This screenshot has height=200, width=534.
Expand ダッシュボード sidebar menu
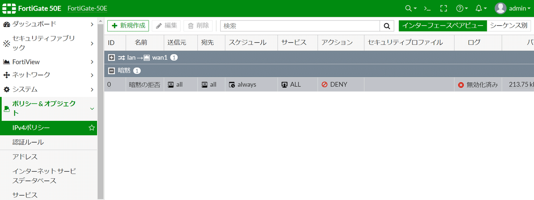(x=92, y=24)
